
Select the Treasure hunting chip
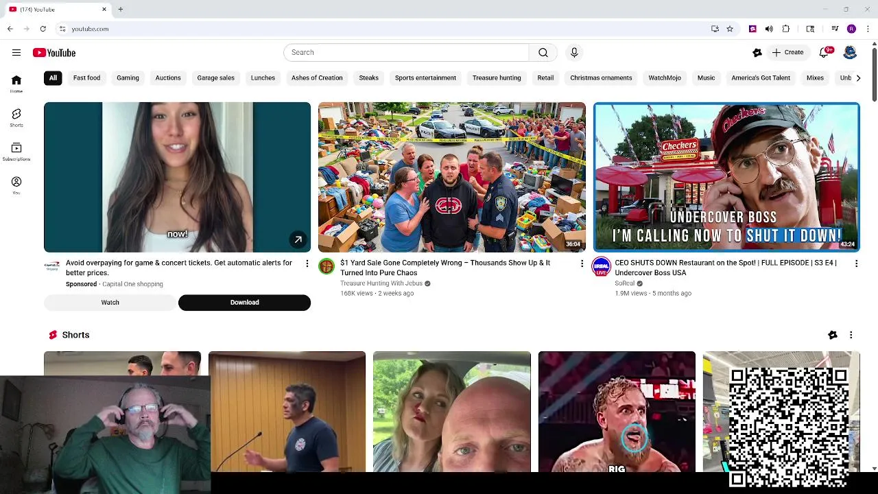coord(497,78)
